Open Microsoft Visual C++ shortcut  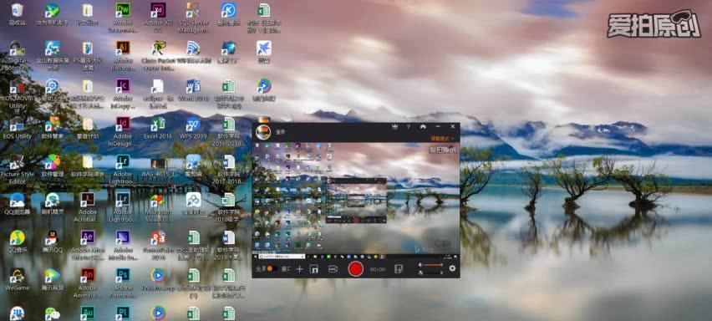158,207
